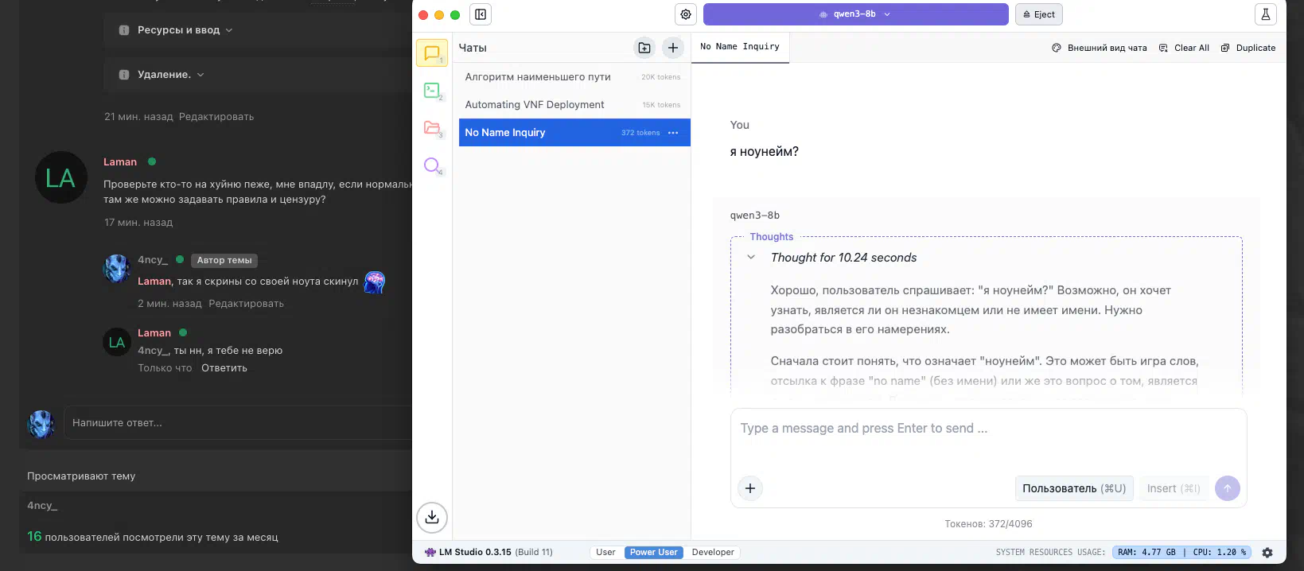This screenshot has height=571, width=1304.
Task: Open options menu for No Name Inquiry chat
Action: click(x=673, y=133)
